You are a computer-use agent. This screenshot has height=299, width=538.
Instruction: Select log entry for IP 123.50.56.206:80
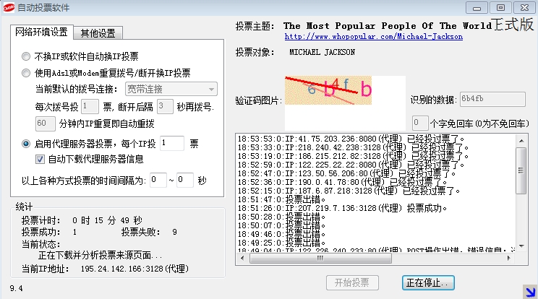coord(346,173)
